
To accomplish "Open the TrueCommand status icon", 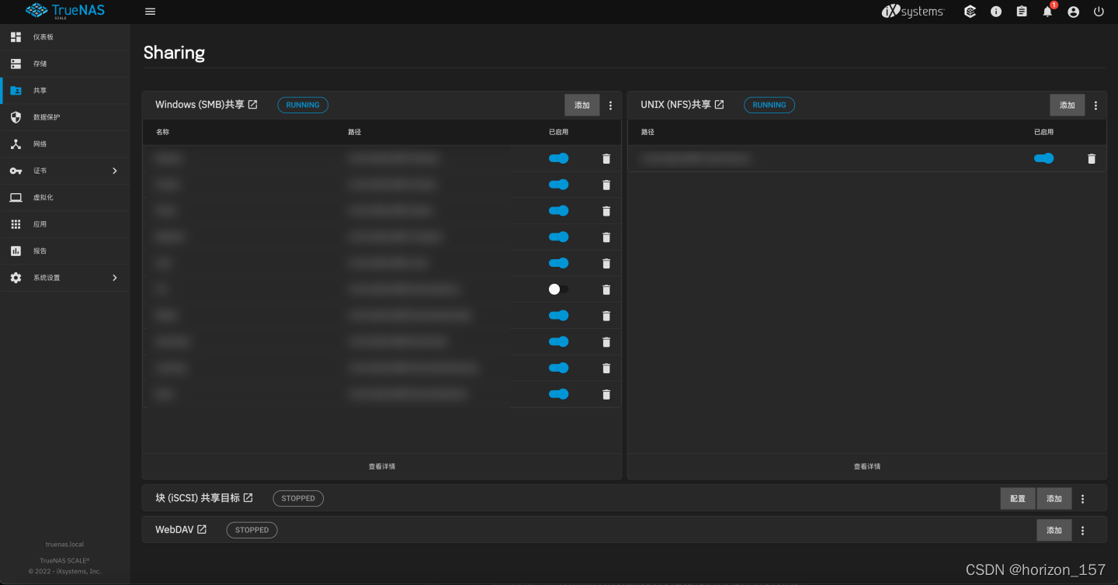I will (970, 12).
